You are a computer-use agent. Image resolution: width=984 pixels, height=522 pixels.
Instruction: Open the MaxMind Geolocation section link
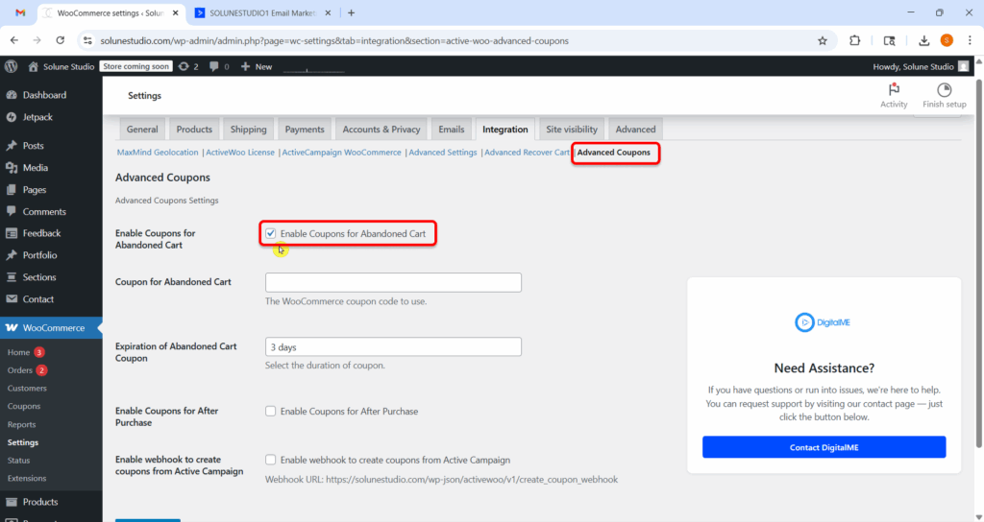(x=158, y=153)
